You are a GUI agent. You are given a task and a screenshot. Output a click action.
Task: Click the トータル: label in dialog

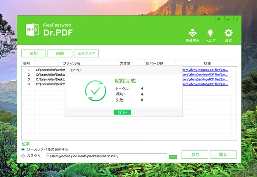122,89
